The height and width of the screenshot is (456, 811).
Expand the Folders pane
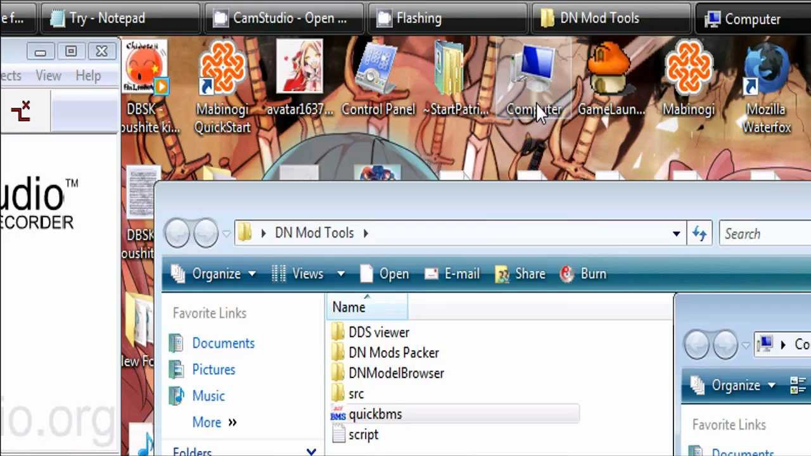pyautogui.click(x=311, y=452)
